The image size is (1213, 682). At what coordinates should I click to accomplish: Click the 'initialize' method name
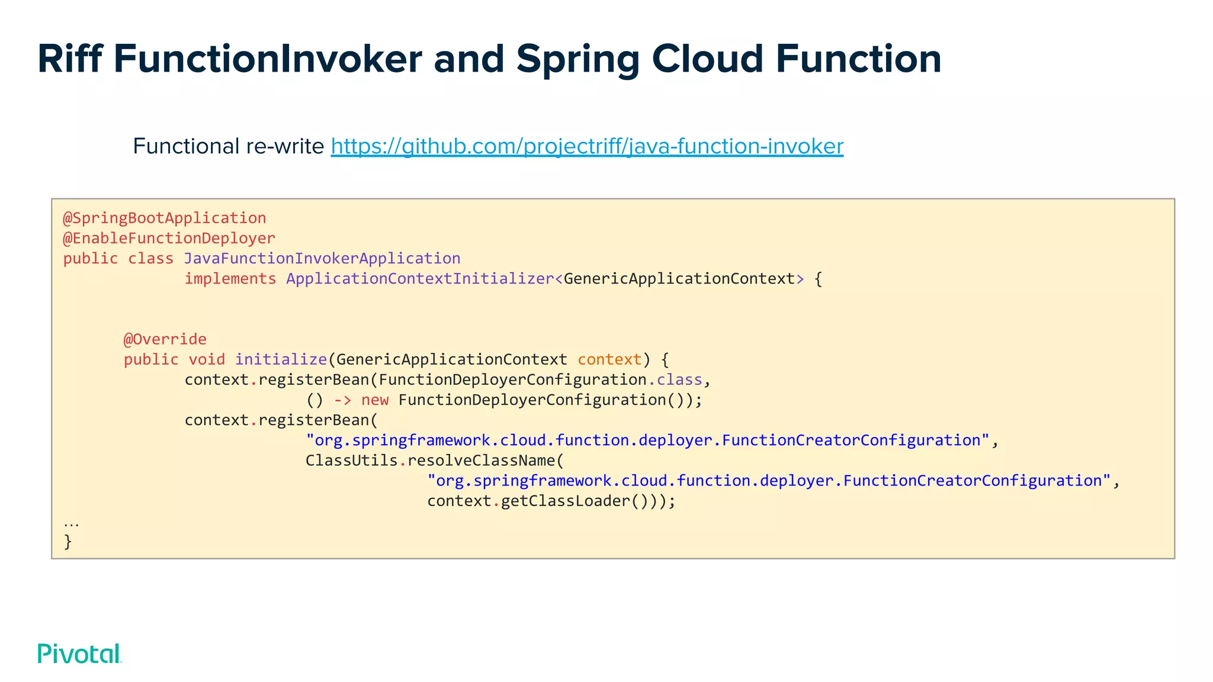[x=281, y=359]
